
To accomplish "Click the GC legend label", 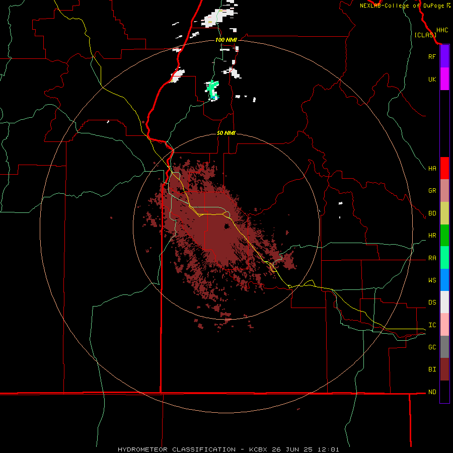I will (x=432, y=347).
